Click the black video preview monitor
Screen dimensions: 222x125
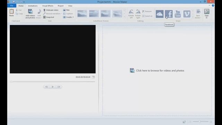(53, 49)
